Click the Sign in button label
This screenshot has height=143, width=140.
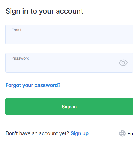[x=69, y=107]
